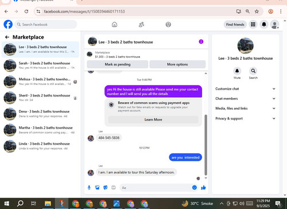Mute this chat using the bell icon
The height and width of the screenshot is (209, 287).
[237, 71]
